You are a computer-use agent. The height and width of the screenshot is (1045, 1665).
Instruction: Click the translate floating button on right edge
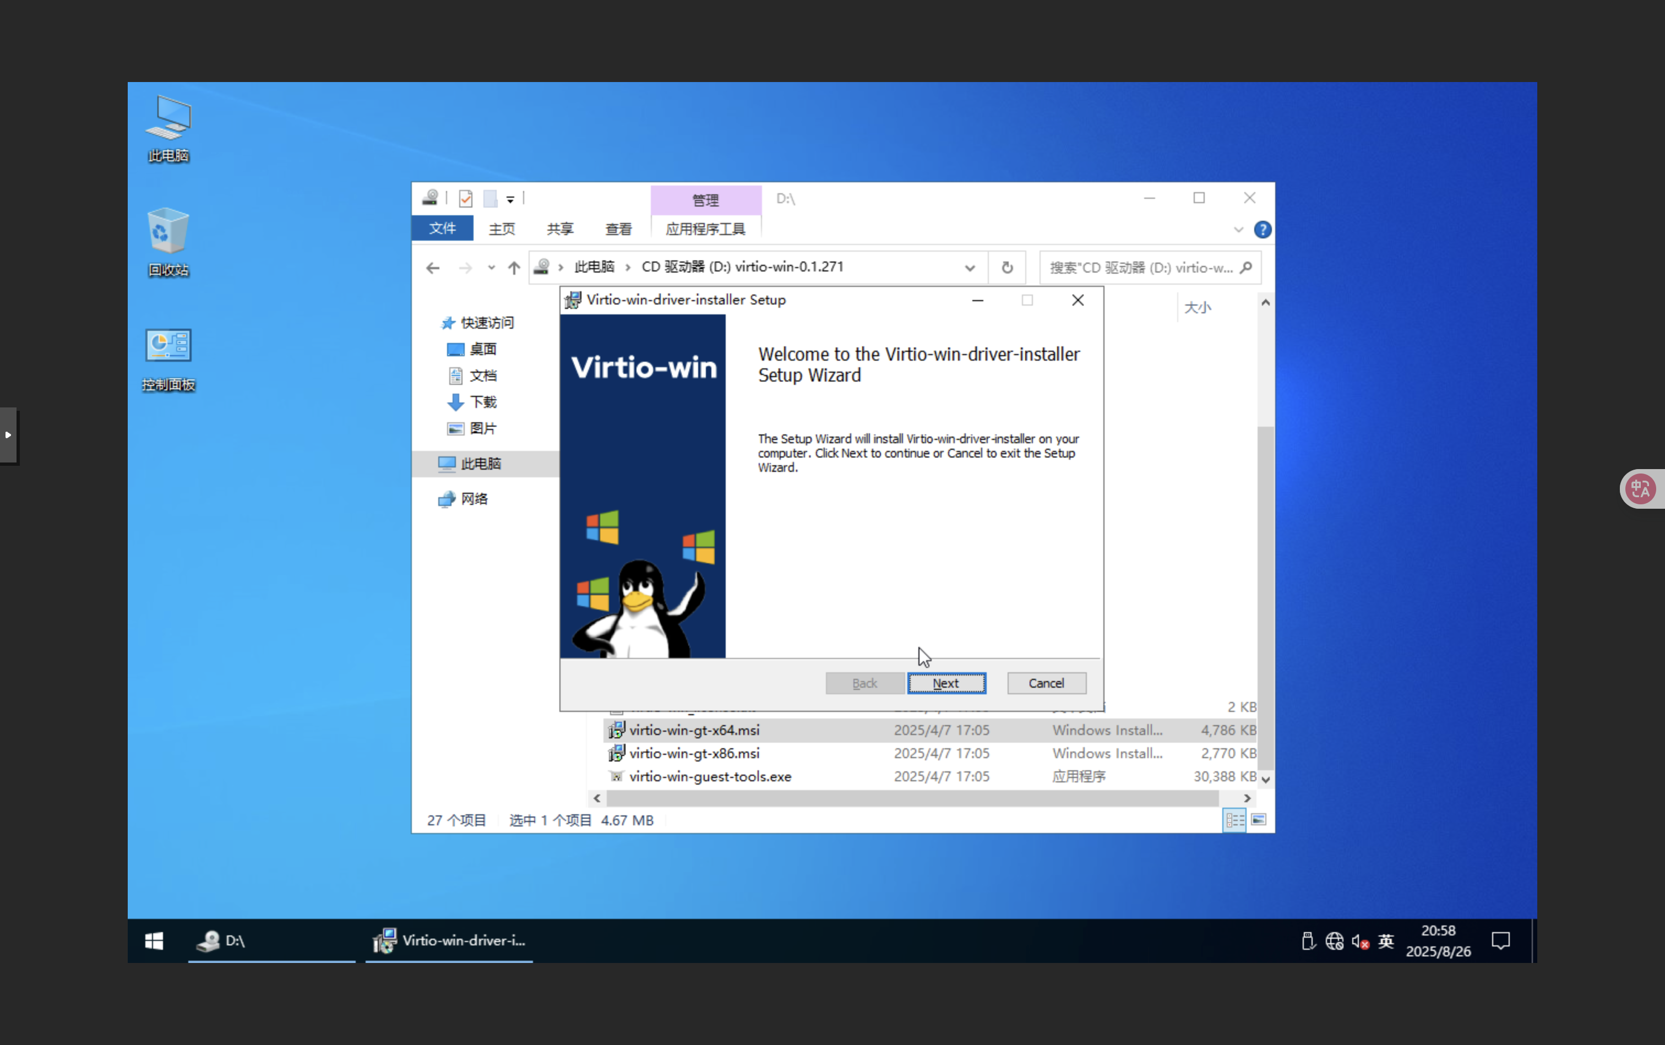click(1641, 488)
